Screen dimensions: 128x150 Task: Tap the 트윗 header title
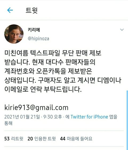[x=32, y=10]
